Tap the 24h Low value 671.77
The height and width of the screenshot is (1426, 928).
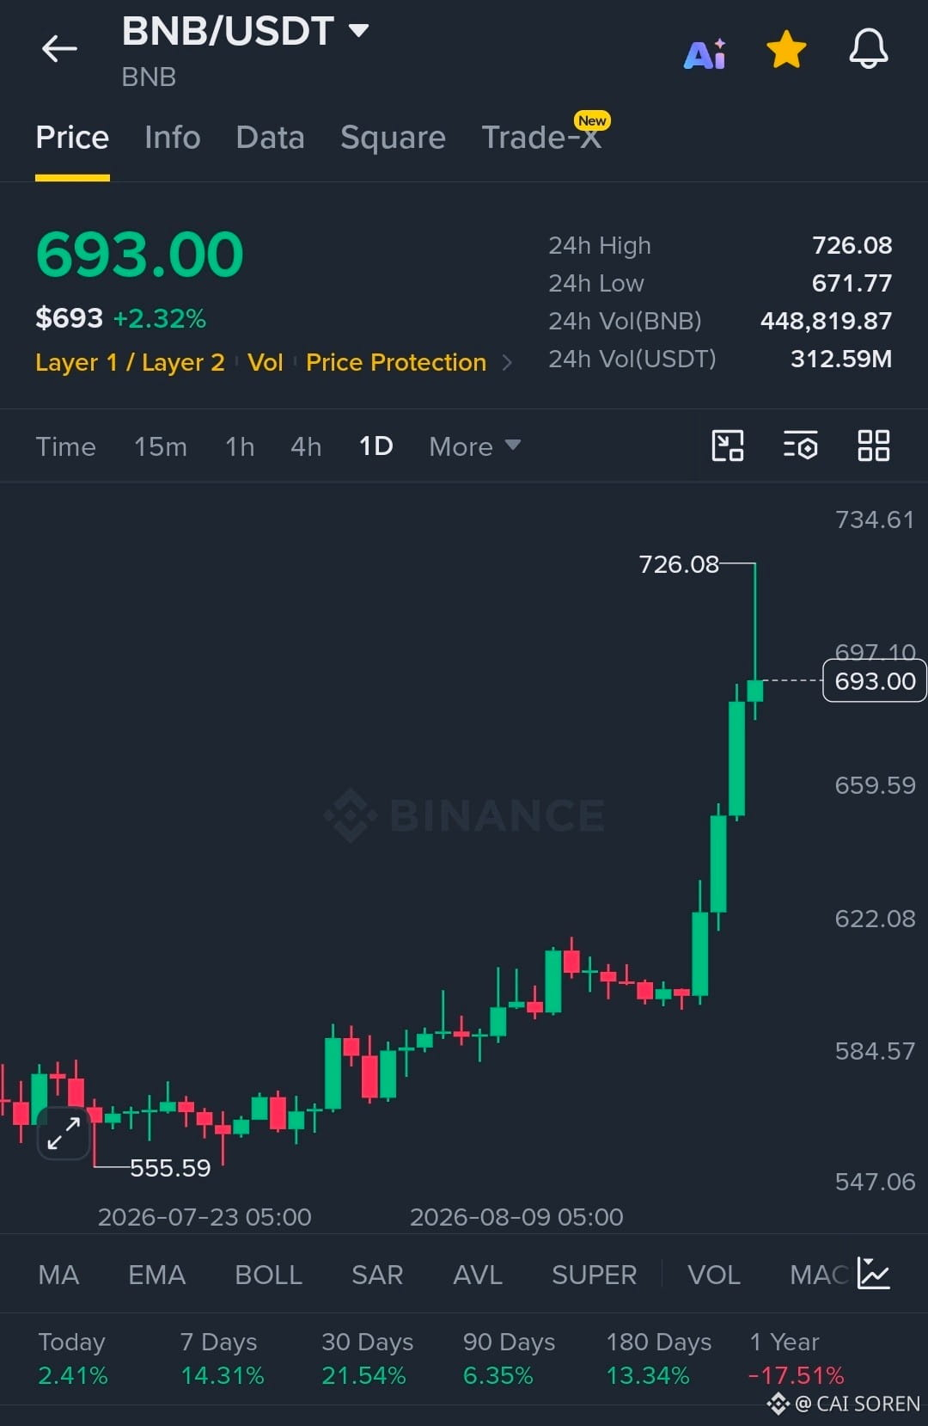[x=852, y=283]
